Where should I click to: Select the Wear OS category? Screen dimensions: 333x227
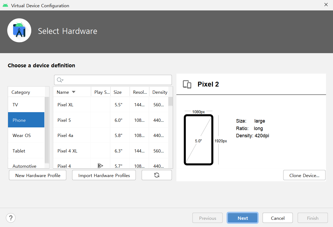[26, 135]
